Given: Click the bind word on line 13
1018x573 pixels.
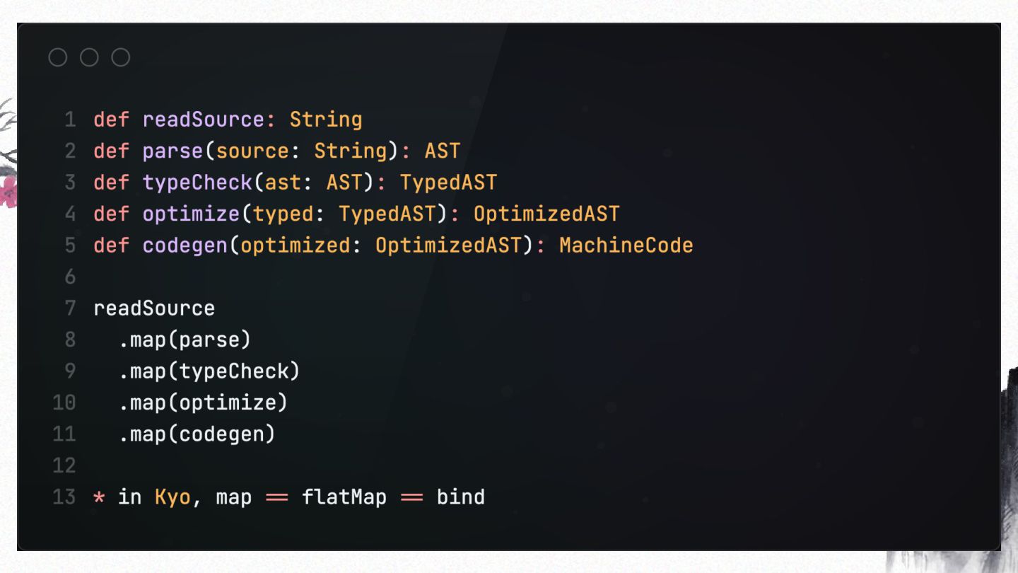Looking at the screenshot, I should [x=461, y=497].
